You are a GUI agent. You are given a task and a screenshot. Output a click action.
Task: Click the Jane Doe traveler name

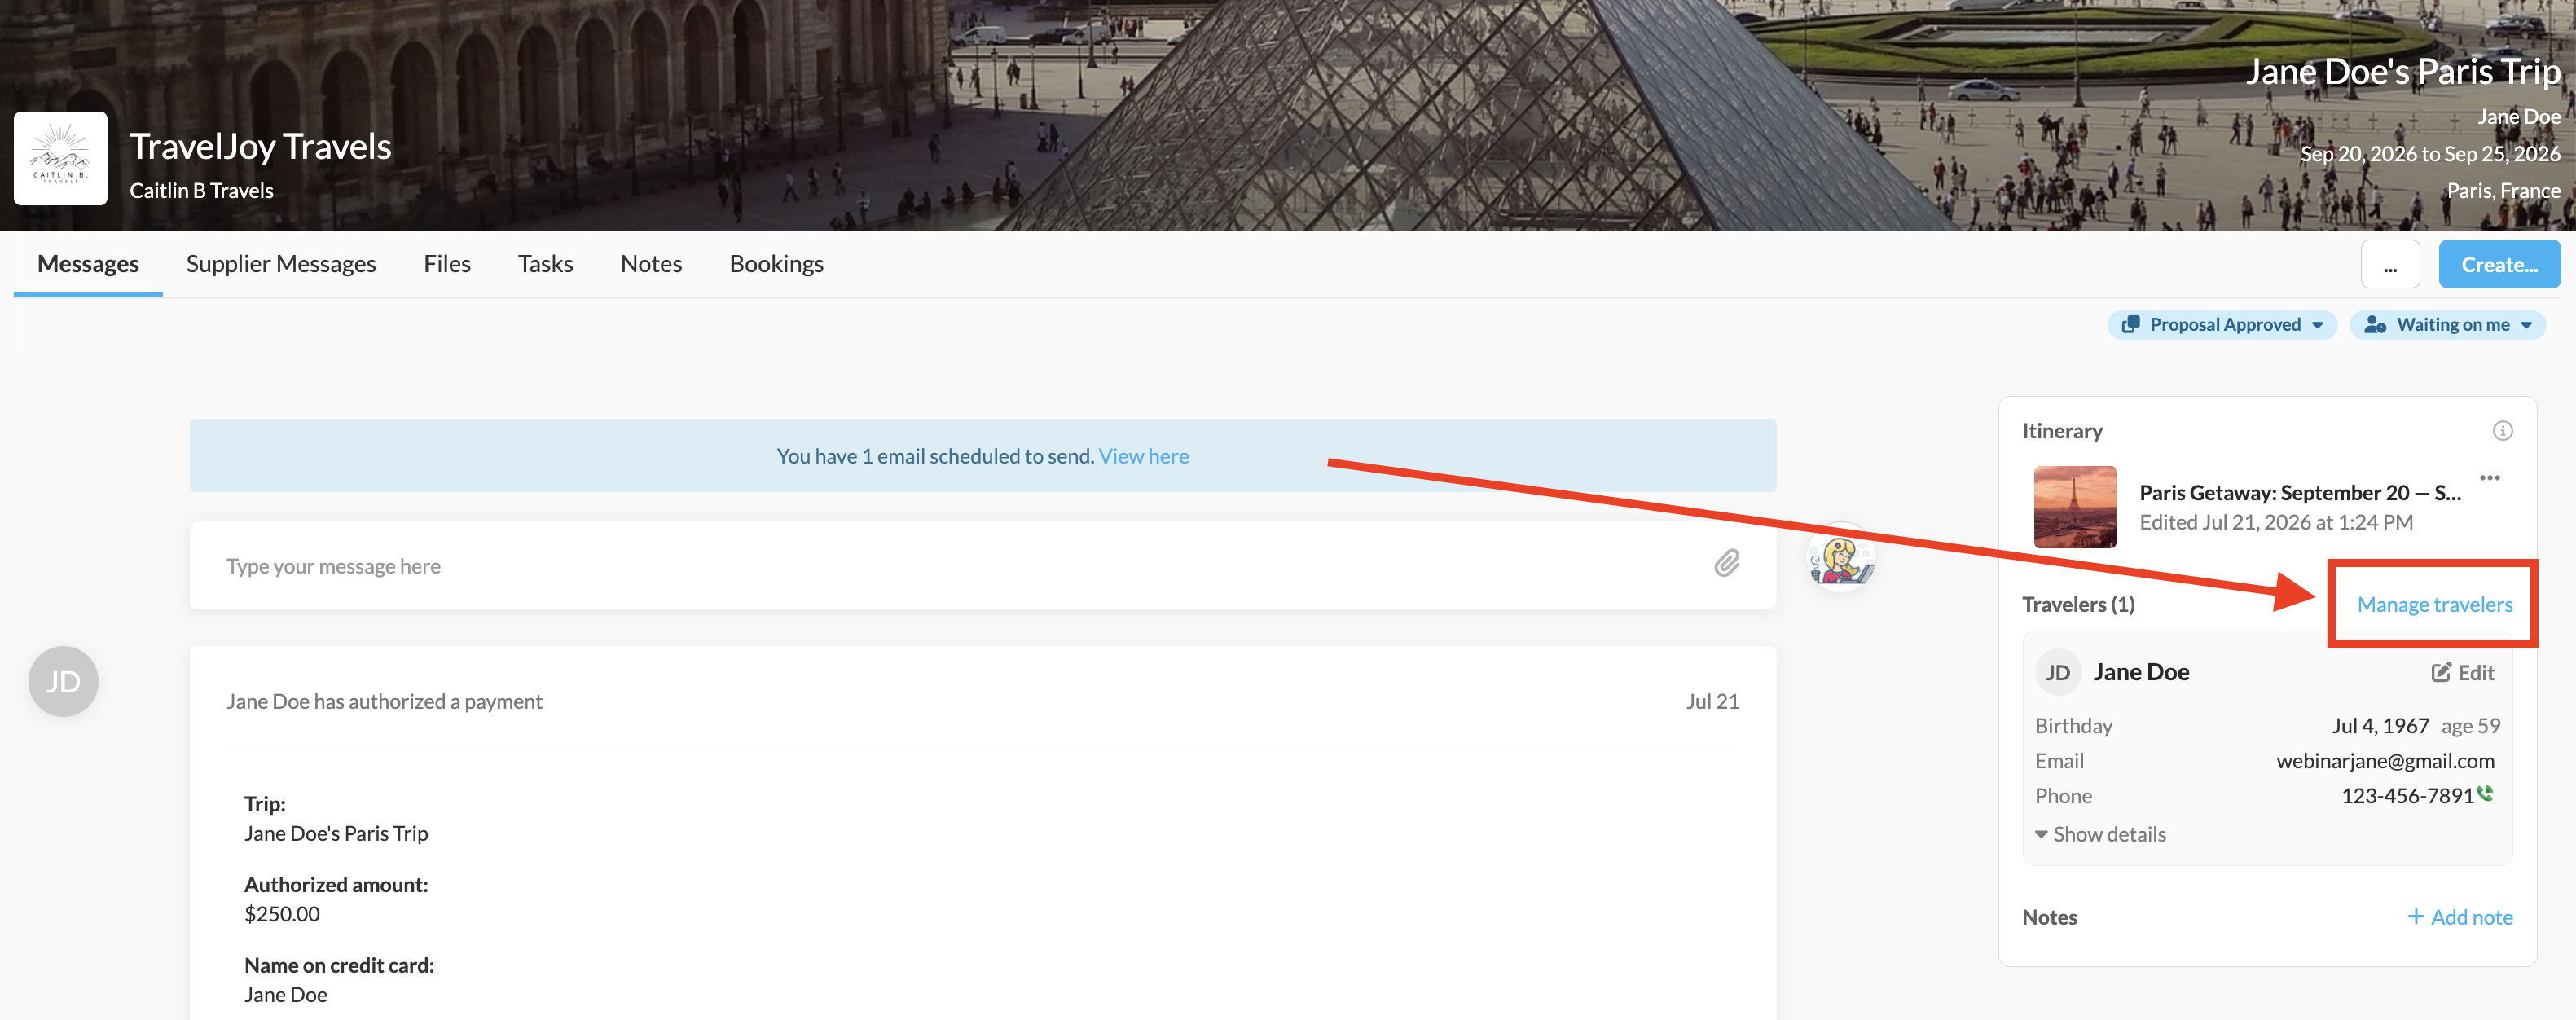pos(2141,672)
